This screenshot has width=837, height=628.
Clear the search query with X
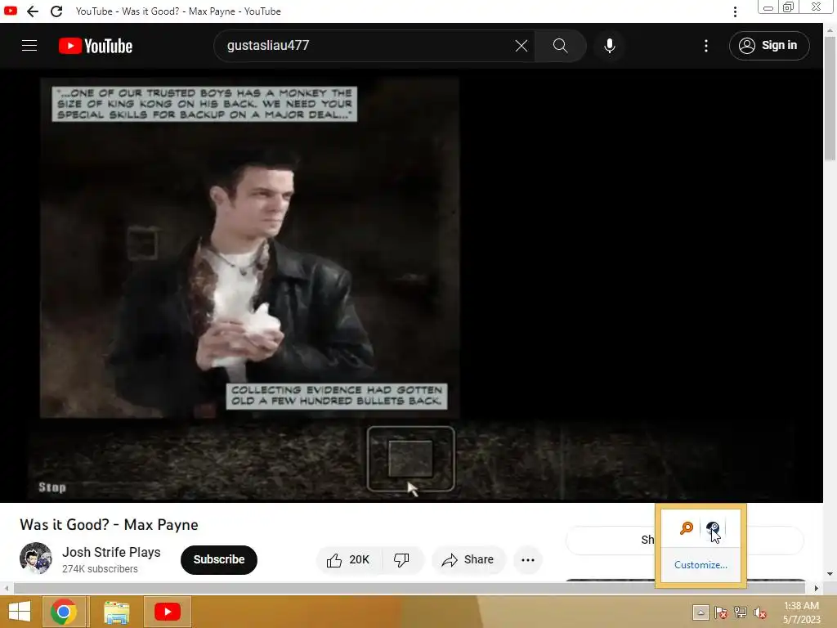(521, 46)
